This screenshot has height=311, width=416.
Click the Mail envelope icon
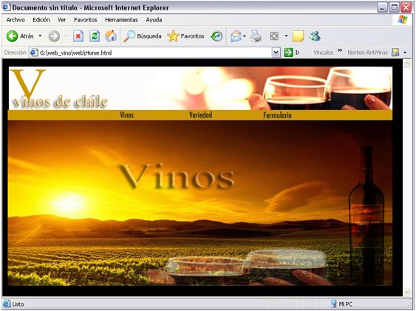[x=236, y=36]
